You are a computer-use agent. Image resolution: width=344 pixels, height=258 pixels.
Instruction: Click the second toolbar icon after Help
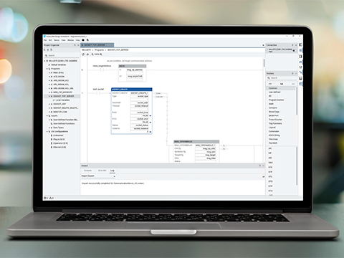[x=87, y=40]
